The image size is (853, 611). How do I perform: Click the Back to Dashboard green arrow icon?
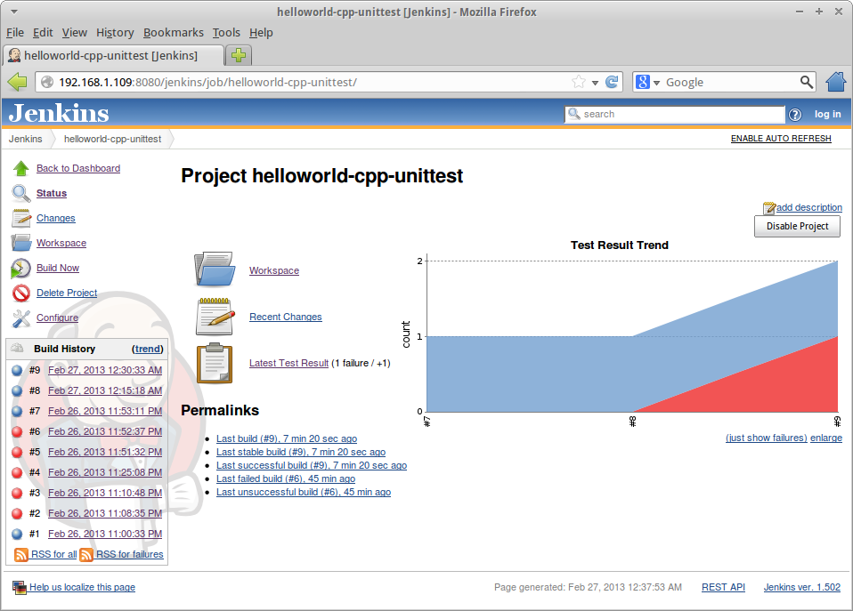[x=21, y=168]
